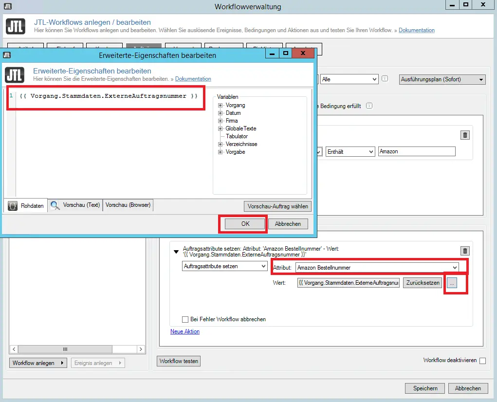The width and height of the screenshot is (497, 402).
Task: Expand the Vorgang variable node
Action: pyautogui.click(x=220, y=105)
